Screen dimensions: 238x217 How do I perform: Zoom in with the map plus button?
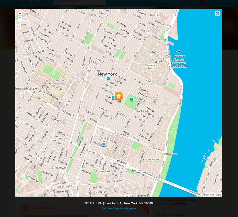(20, 13)
